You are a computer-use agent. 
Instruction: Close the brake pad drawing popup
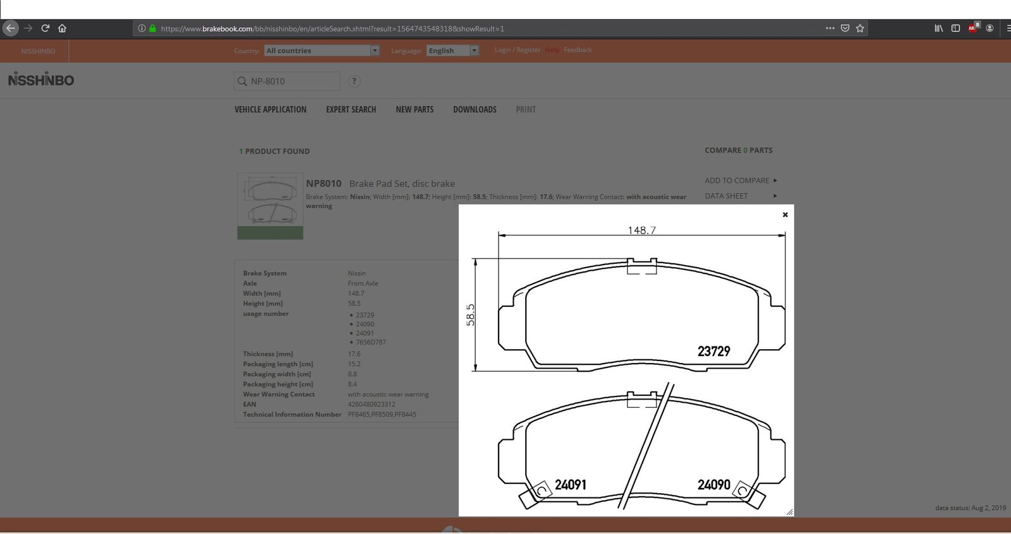tap(785, 215)
